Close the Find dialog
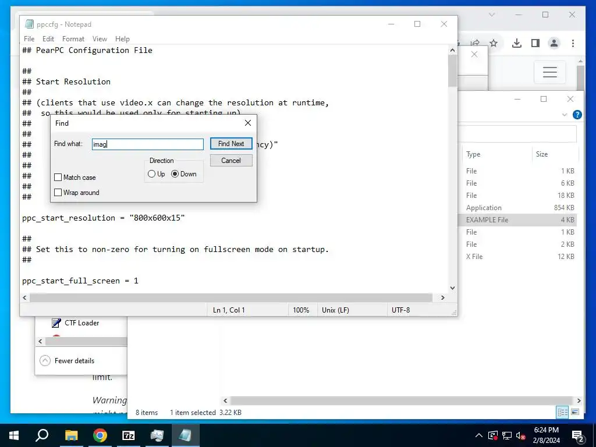The width and height of the screenshot is (596, 447). [x=248, y=123]
